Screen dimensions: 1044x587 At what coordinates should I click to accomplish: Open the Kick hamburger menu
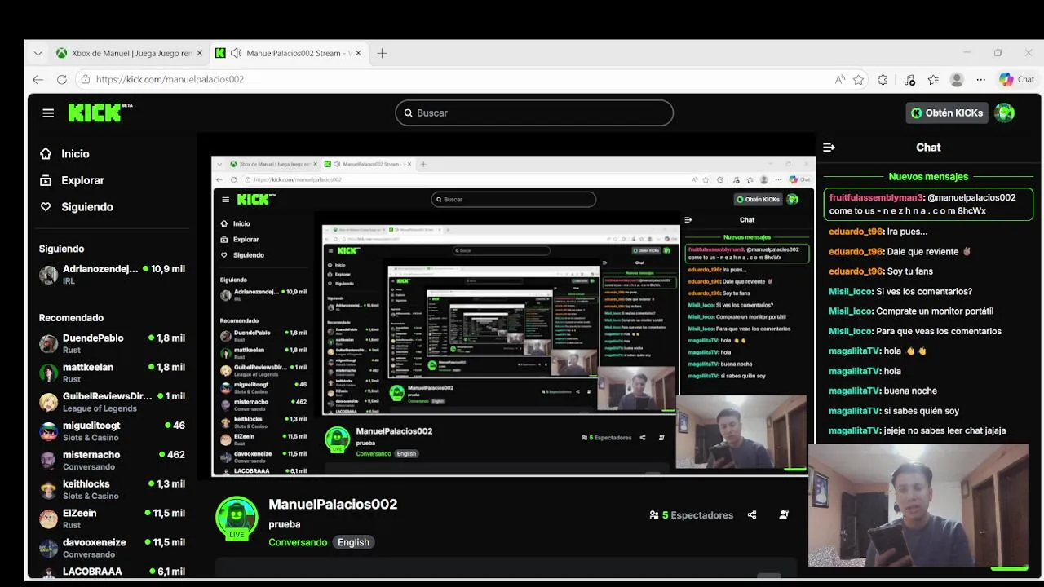(48, 113)
